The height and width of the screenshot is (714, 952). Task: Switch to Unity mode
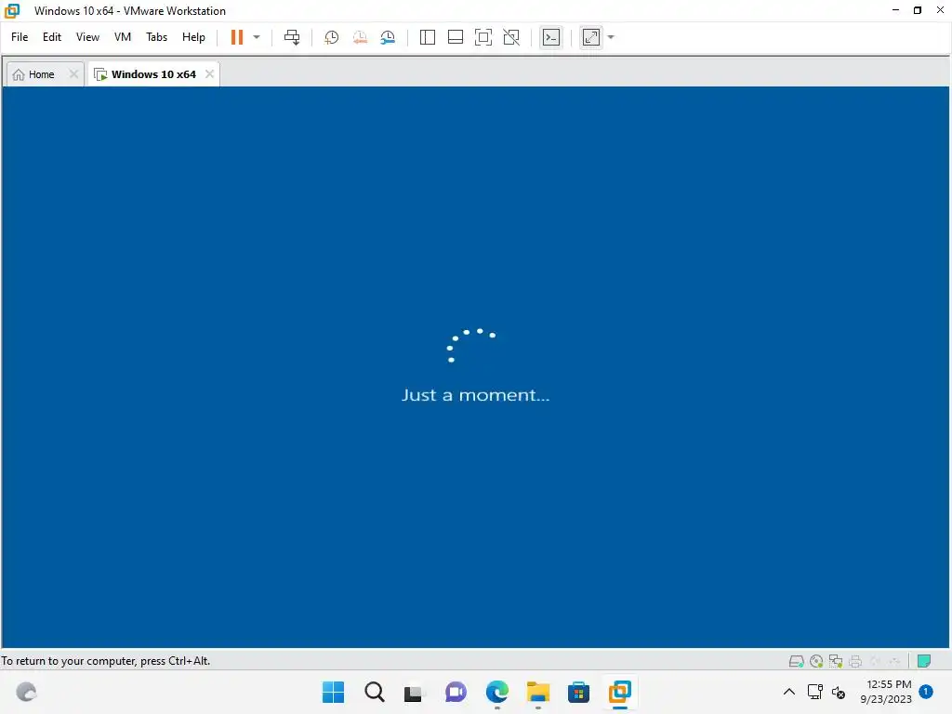[x=511, y=37]
